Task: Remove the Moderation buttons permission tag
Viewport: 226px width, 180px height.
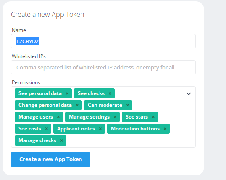Action: click(165, 129)
